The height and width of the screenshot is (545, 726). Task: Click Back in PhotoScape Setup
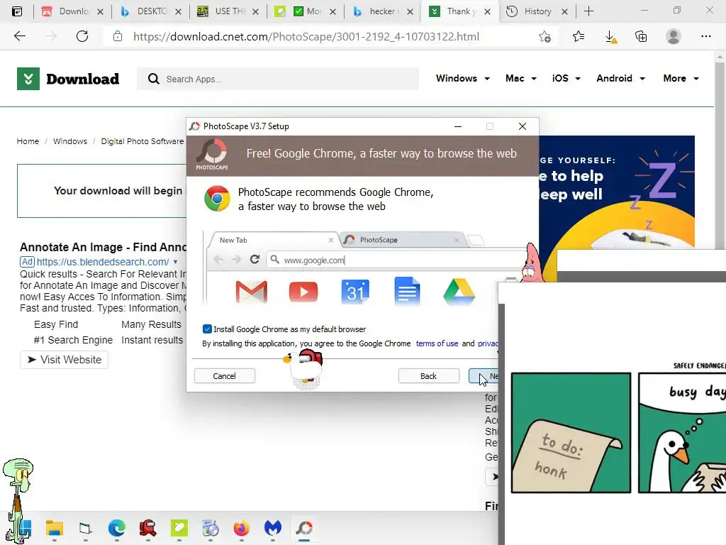(428, 376)
